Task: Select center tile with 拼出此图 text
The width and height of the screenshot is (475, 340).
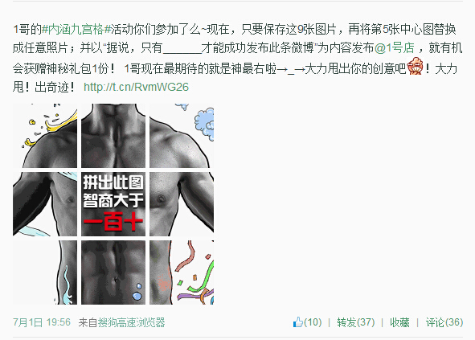Action: click(113, 204)
